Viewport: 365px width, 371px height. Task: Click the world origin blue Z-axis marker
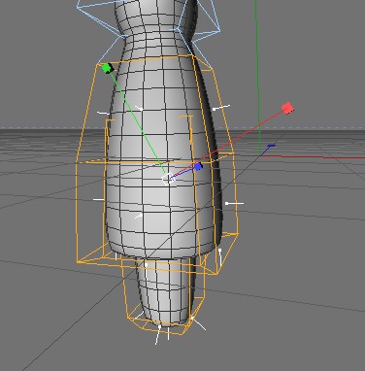[x=271, y=147]
